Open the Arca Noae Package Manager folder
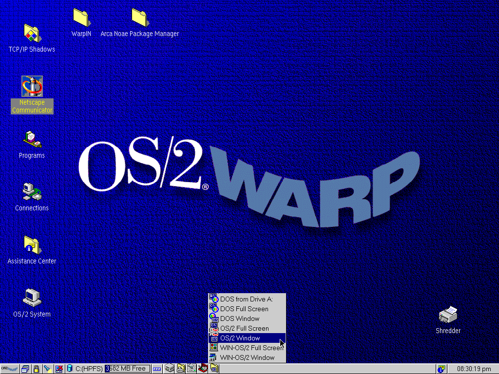The image size is (499, 374). 140,18
